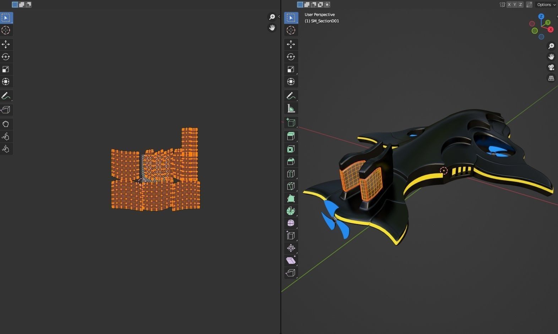
Task: Enable Subtract selection mode in 3D viewport
Action: tap(314, 5)
